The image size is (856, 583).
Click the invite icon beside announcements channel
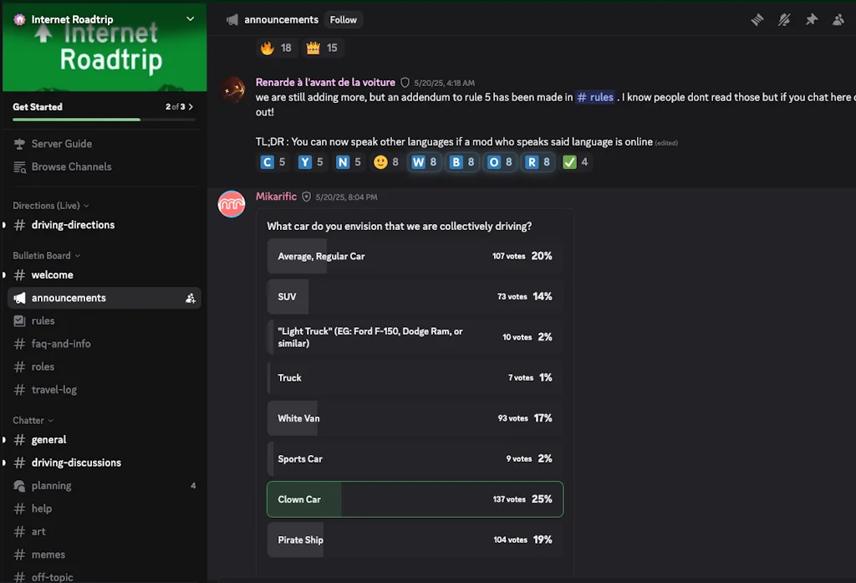(191, 298)
